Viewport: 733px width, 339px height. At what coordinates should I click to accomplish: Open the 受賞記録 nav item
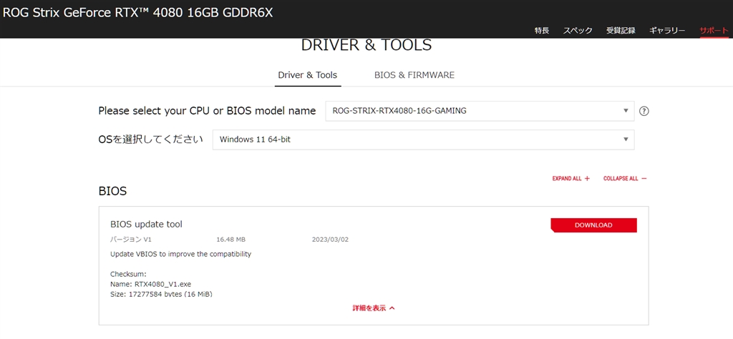(621, 30)
